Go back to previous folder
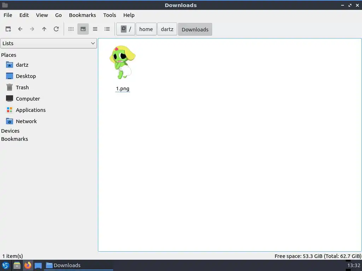Image resolution: width=362 pixels, height=271 pixels. click(x=20, y=29)
